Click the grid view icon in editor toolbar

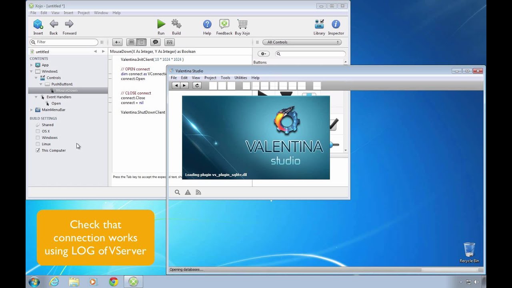131,42
